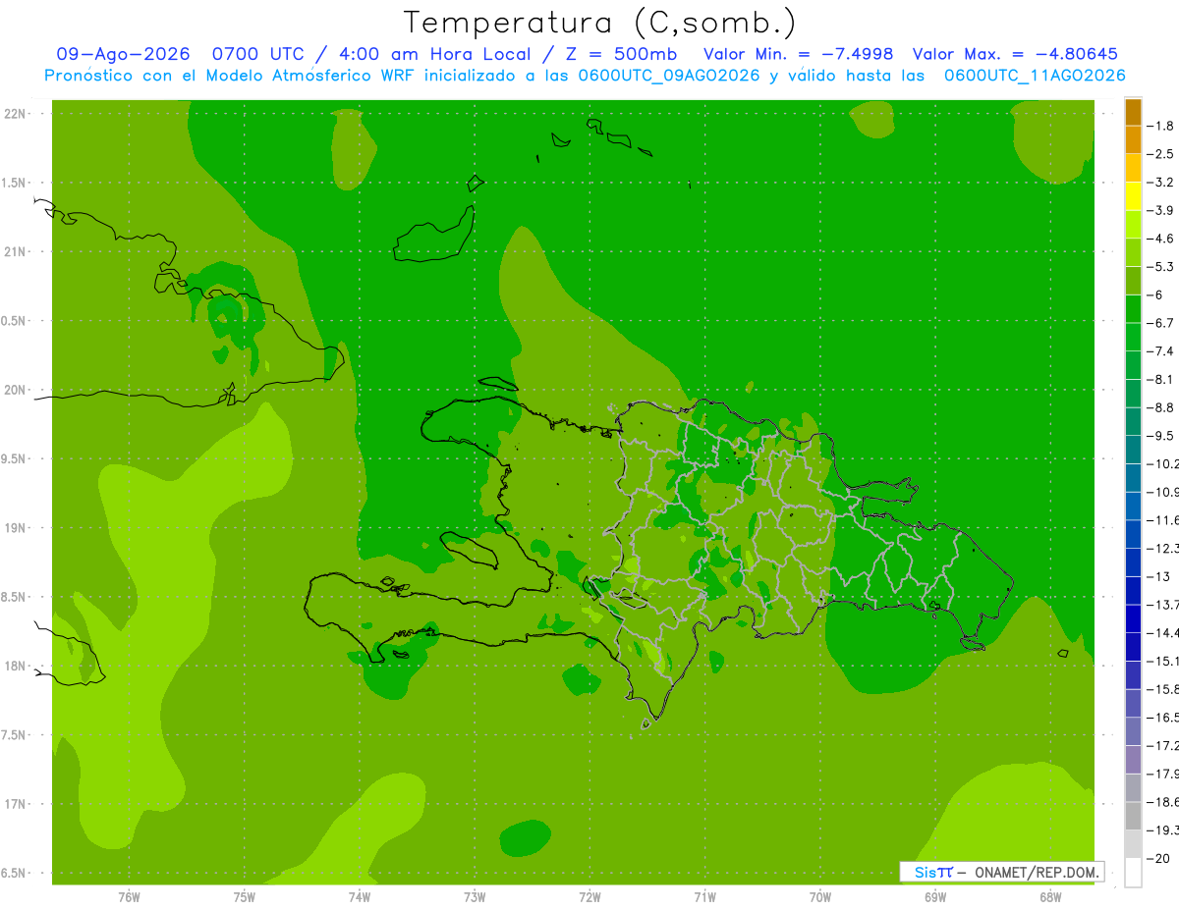Click the swatch between -4.6 and -5.3
The image size is (1179, 910).
point(1133,252)
